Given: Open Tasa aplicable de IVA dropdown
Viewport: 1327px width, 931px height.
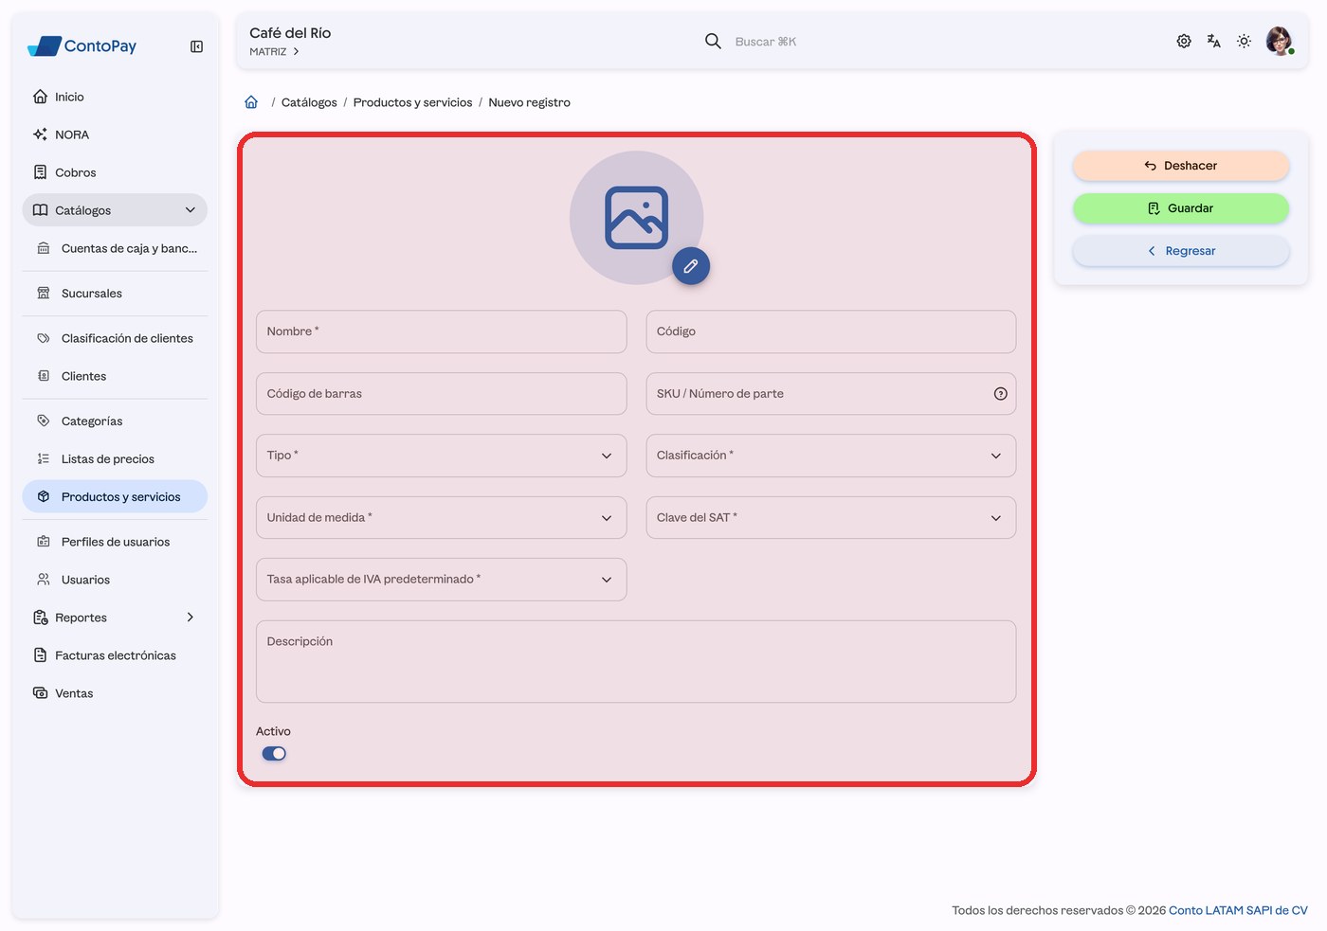Looking at the screenshot, I should (442, 580).
